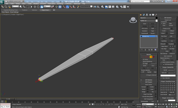
Task: Switch to the Freeform ribbon tab
Action: pos(25,10)
